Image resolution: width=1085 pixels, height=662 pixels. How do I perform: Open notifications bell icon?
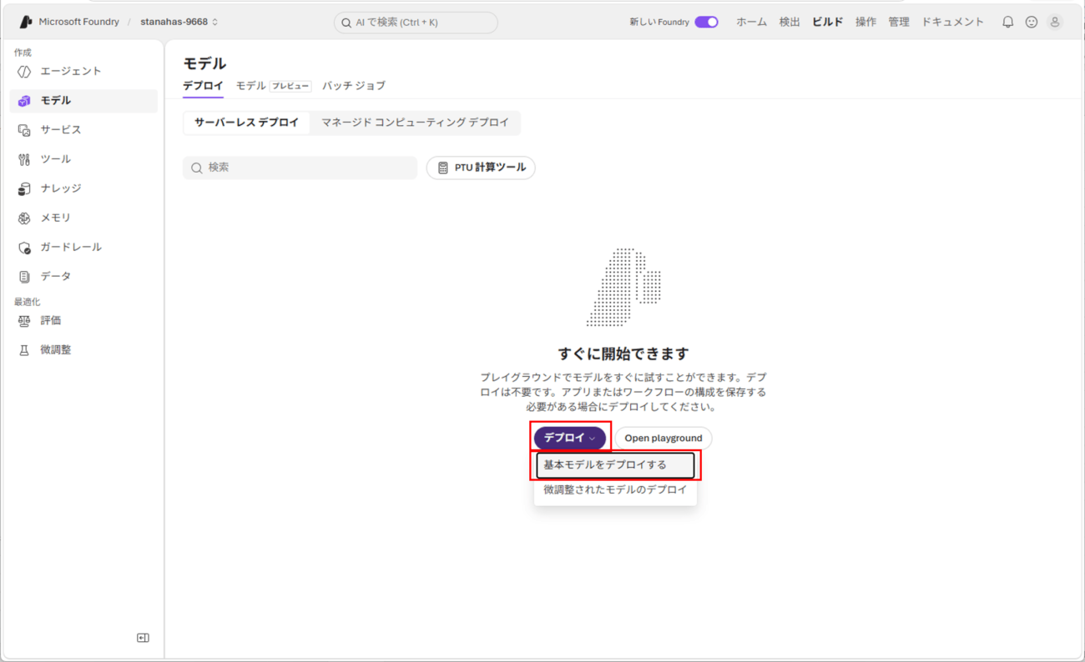[x=1008, y=23]
